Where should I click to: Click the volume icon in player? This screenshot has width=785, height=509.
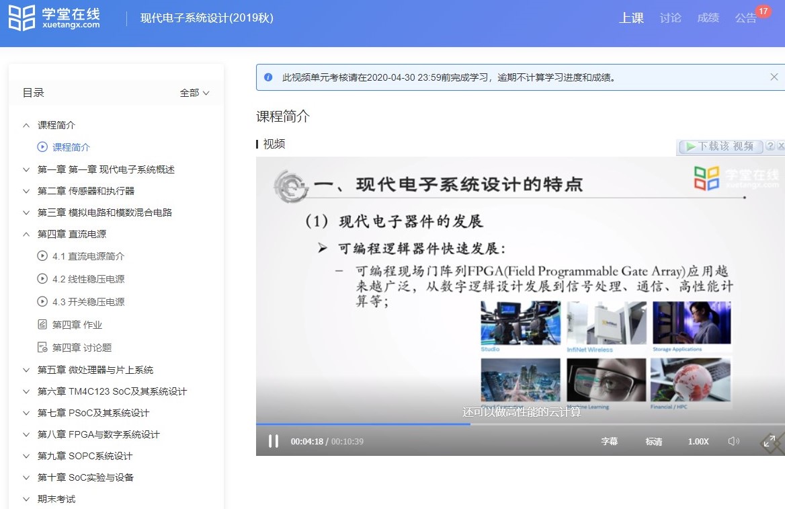point(733,441)
